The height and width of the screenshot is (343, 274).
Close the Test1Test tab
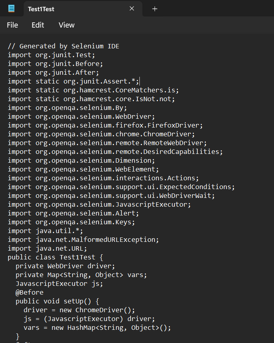pyautogui.click(x=132, y=9)
